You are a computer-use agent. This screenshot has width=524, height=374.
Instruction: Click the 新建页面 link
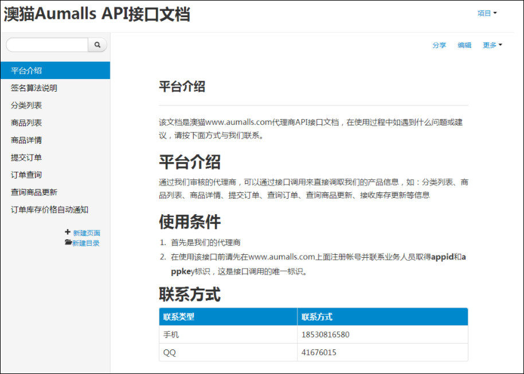point(87,233)
